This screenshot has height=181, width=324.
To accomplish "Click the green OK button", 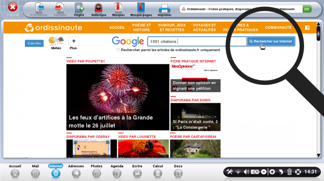I will pos(307,9).
